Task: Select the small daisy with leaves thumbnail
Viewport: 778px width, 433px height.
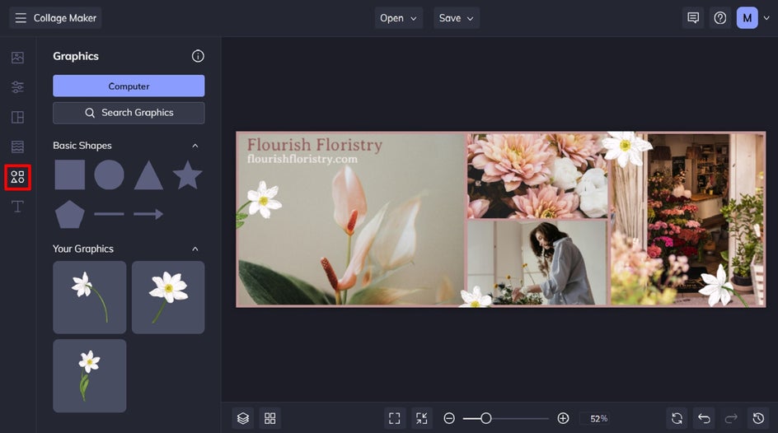Action: coord(89,376)
